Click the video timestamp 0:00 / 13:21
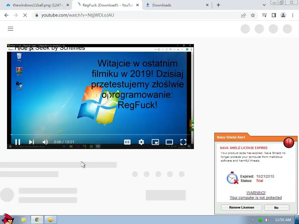Screen dimensions: 299x224 64,142
